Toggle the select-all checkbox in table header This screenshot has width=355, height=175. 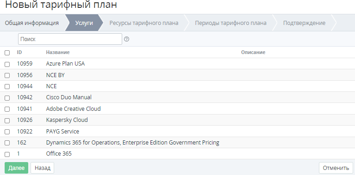click(7, 53)
